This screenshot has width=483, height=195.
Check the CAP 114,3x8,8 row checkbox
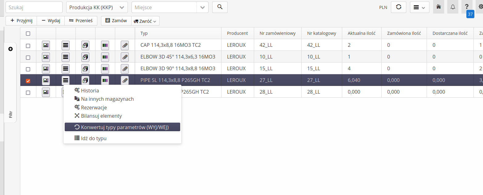tap(28, 46)
